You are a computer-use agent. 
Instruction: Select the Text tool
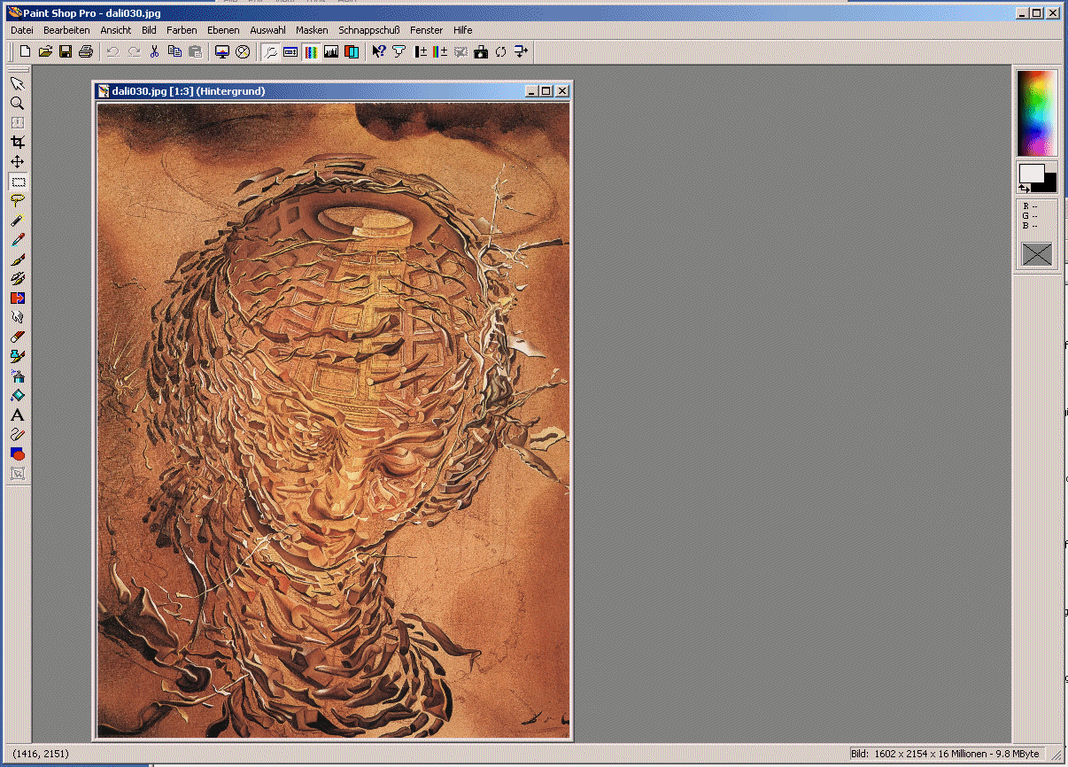pyautogui.click(x=17, y=414)
